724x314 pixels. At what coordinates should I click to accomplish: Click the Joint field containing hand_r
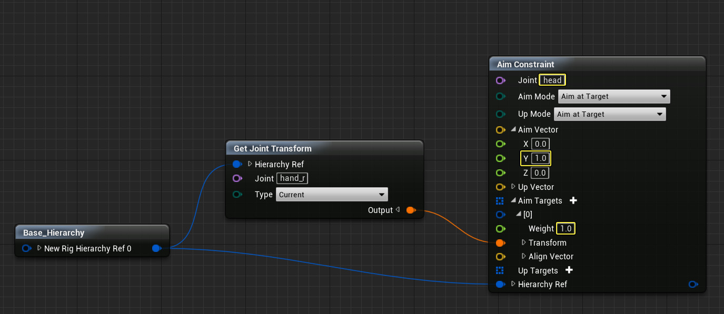coord(293,178)
